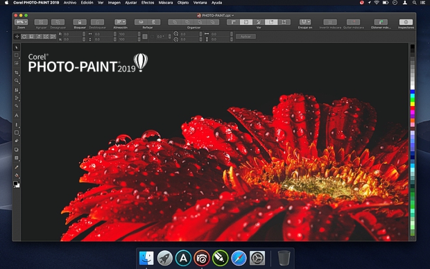The image size is (430, 269).
Task: Open the Ayuda menu
Action: point(216,3)
